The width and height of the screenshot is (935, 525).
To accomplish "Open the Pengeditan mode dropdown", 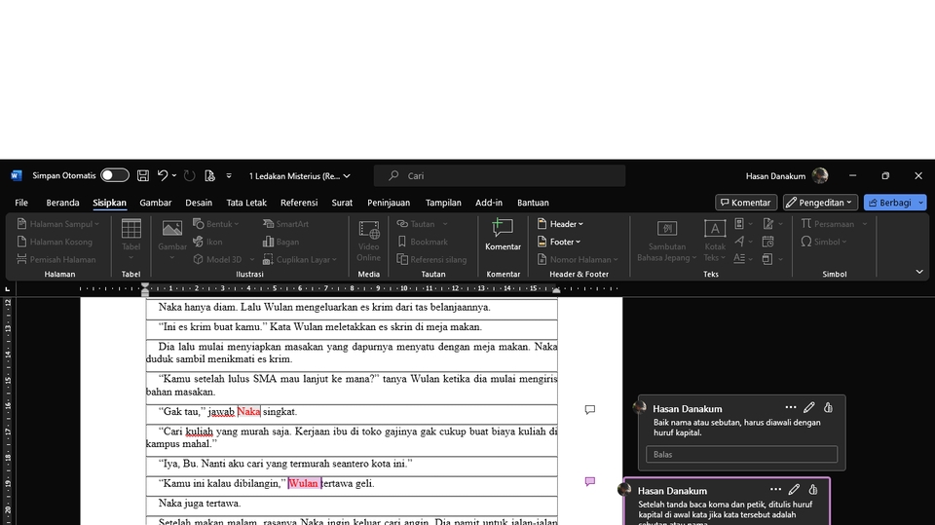I will tap(820, 203).
